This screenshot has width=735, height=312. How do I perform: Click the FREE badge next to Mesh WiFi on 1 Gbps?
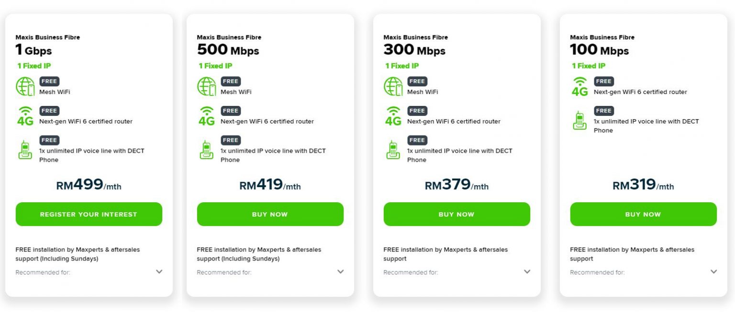pos(49,81)
